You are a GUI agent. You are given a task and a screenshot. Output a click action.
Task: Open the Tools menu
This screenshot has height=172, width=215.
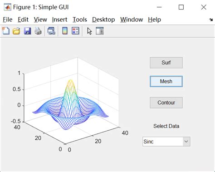pos(80,20)
